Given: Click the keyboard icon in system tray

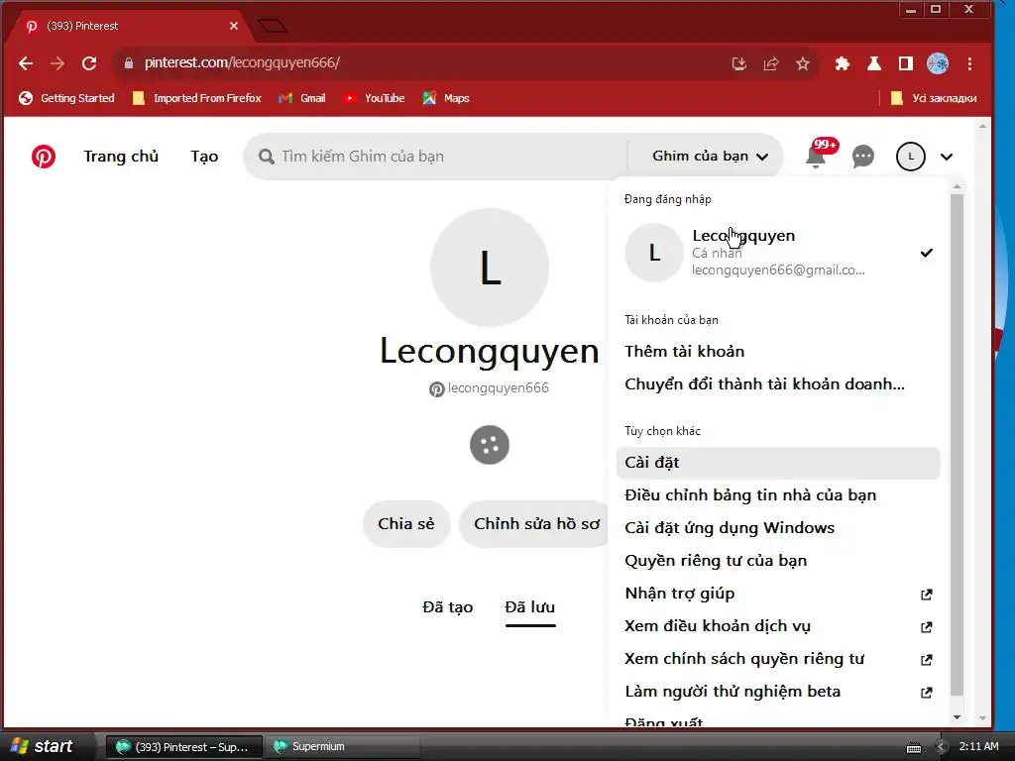Looking at the screenshot, I should [x=913, y=747].
